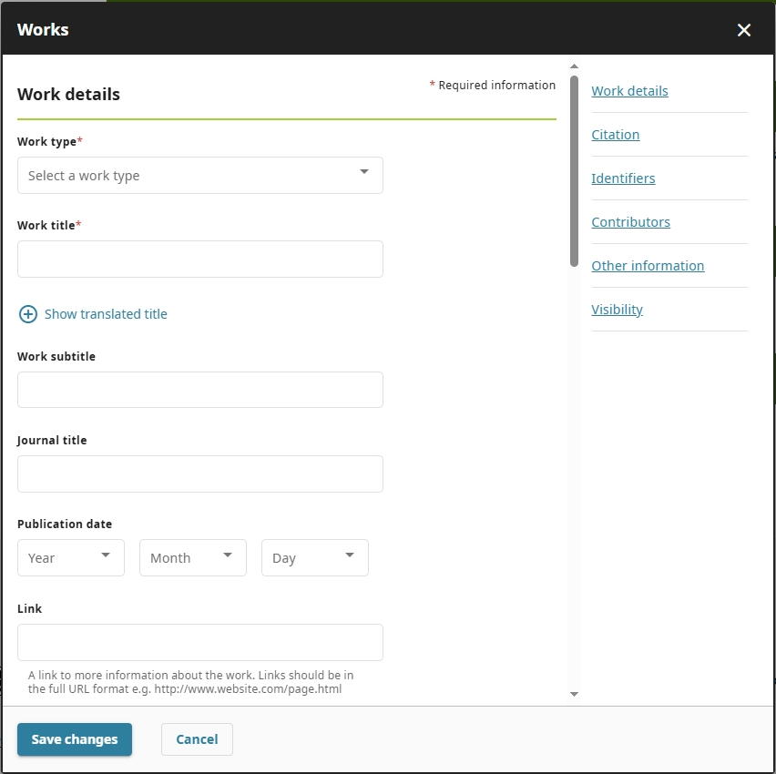Screen dimensions: 776x774
Task: Click the scroll up arrow of form scrollbar
Action: (x=574, y=66)
